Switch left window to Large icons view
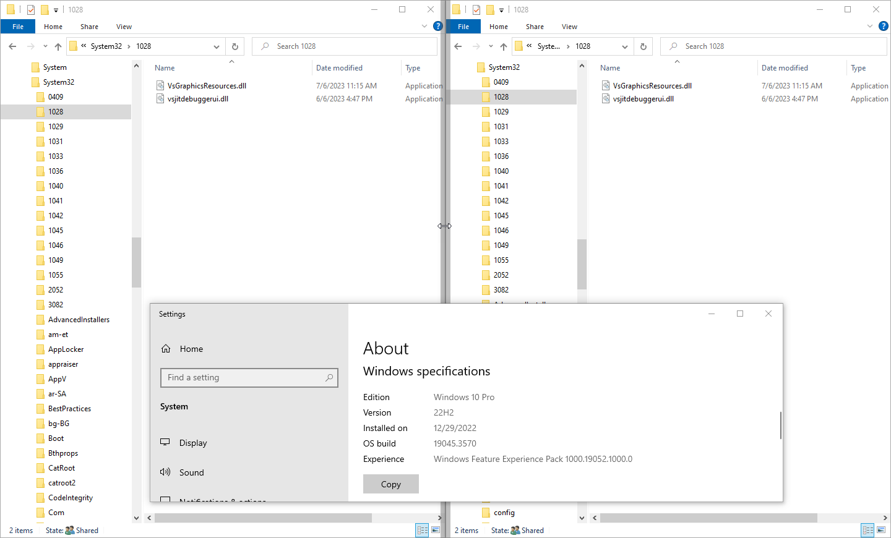Image resolution: width=891 pixels, height=538 pixels. pos(436,530)
